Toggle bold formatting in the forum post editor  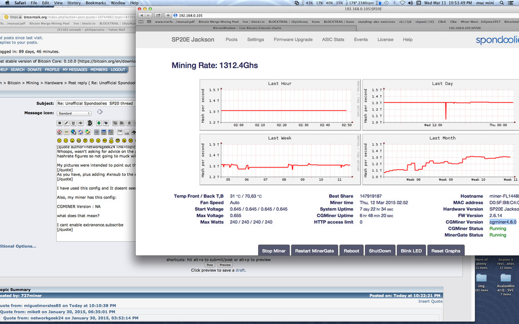coord(60,123)
